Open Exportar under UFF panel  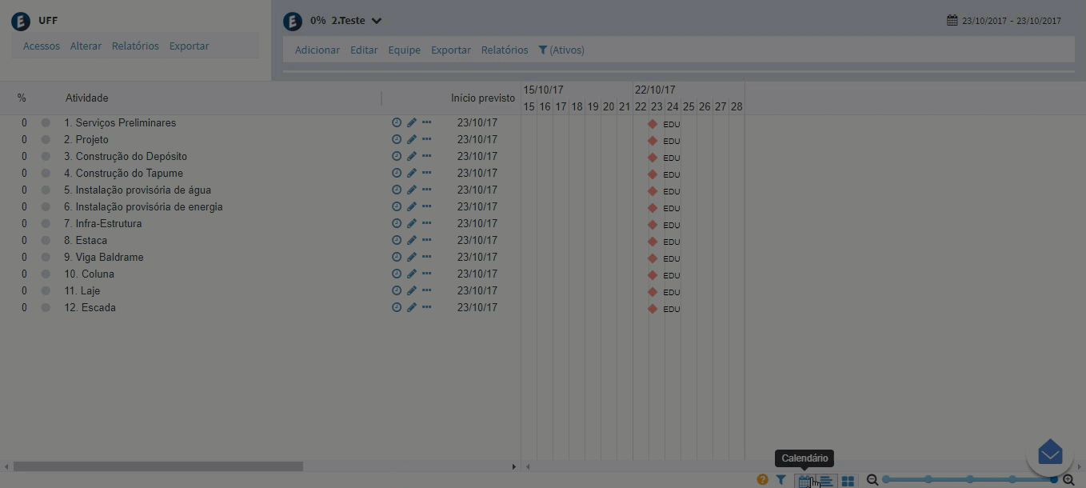[x=189, y=46]
